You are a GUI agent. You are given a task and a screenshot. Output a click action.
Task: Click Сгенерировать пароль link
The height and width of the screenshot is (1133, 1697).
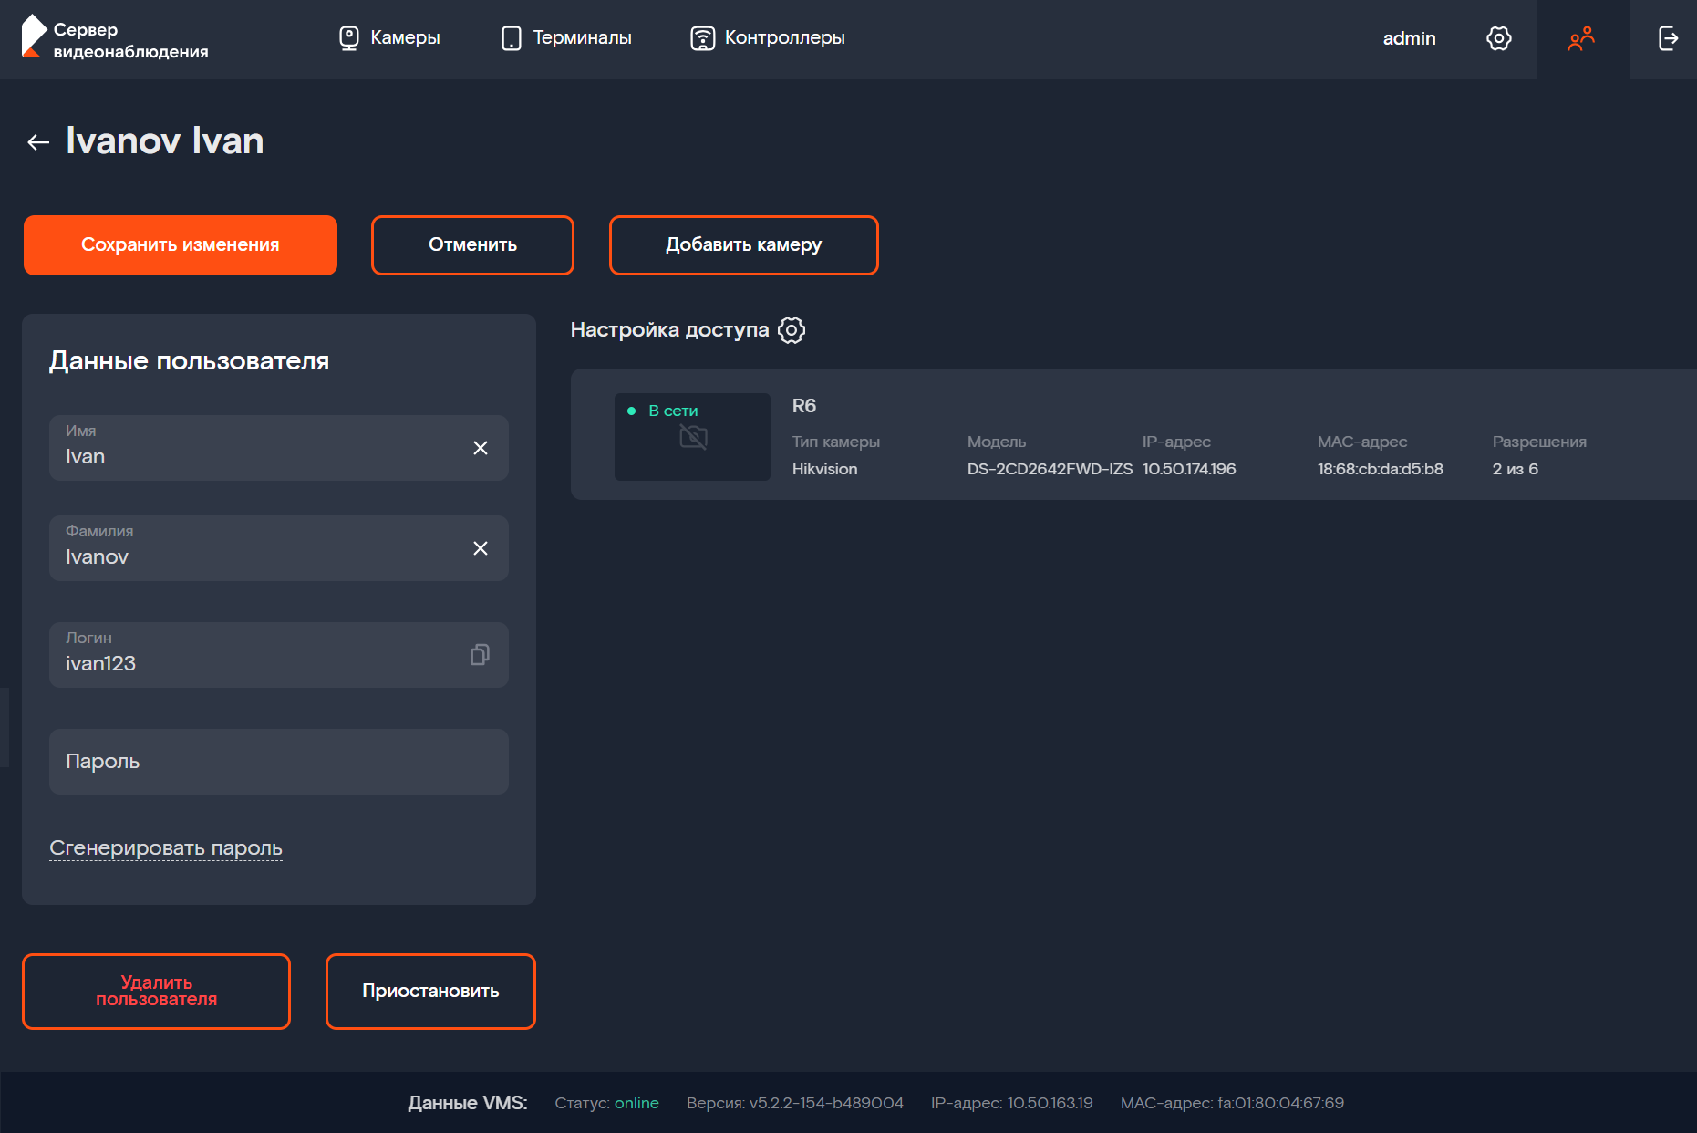click(166, 848)
